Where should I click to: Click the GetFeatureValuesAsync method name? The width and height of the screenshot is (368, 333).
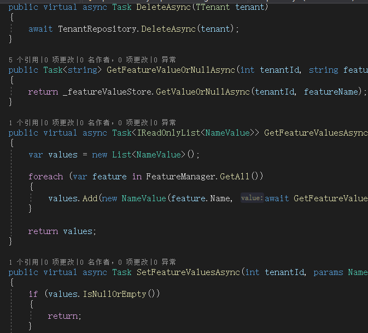pyautogui.click(x=316, y=133)
